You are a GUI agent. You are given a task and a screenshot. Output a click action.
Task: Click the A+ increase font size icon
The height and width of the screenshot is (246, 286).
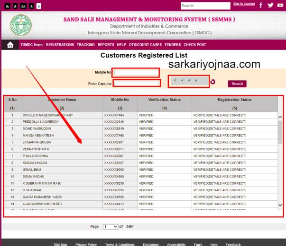(23, 6)
